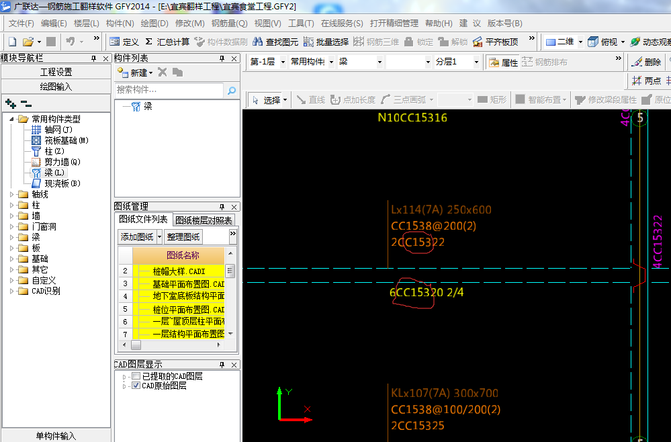This screenshot has height=442, width=671.
Task: Close the 图纸管理 panel
Action: pos(234,207)
